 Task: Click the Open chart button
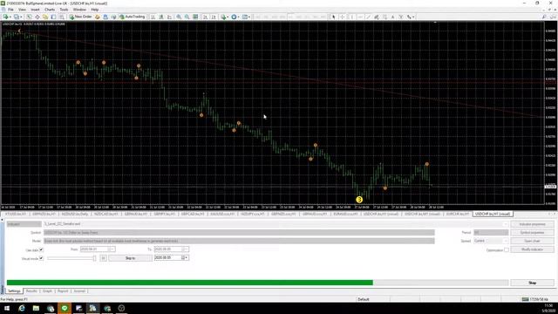(533, 241)
